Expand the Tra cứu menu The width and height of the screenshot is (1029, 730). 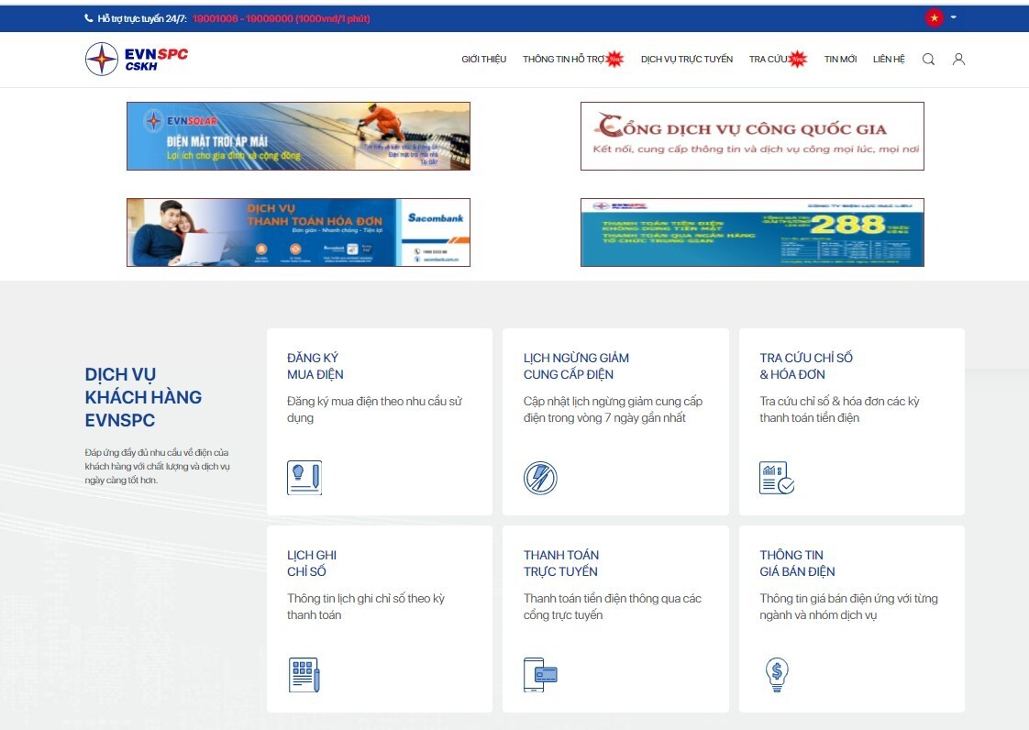coord(769,60)
